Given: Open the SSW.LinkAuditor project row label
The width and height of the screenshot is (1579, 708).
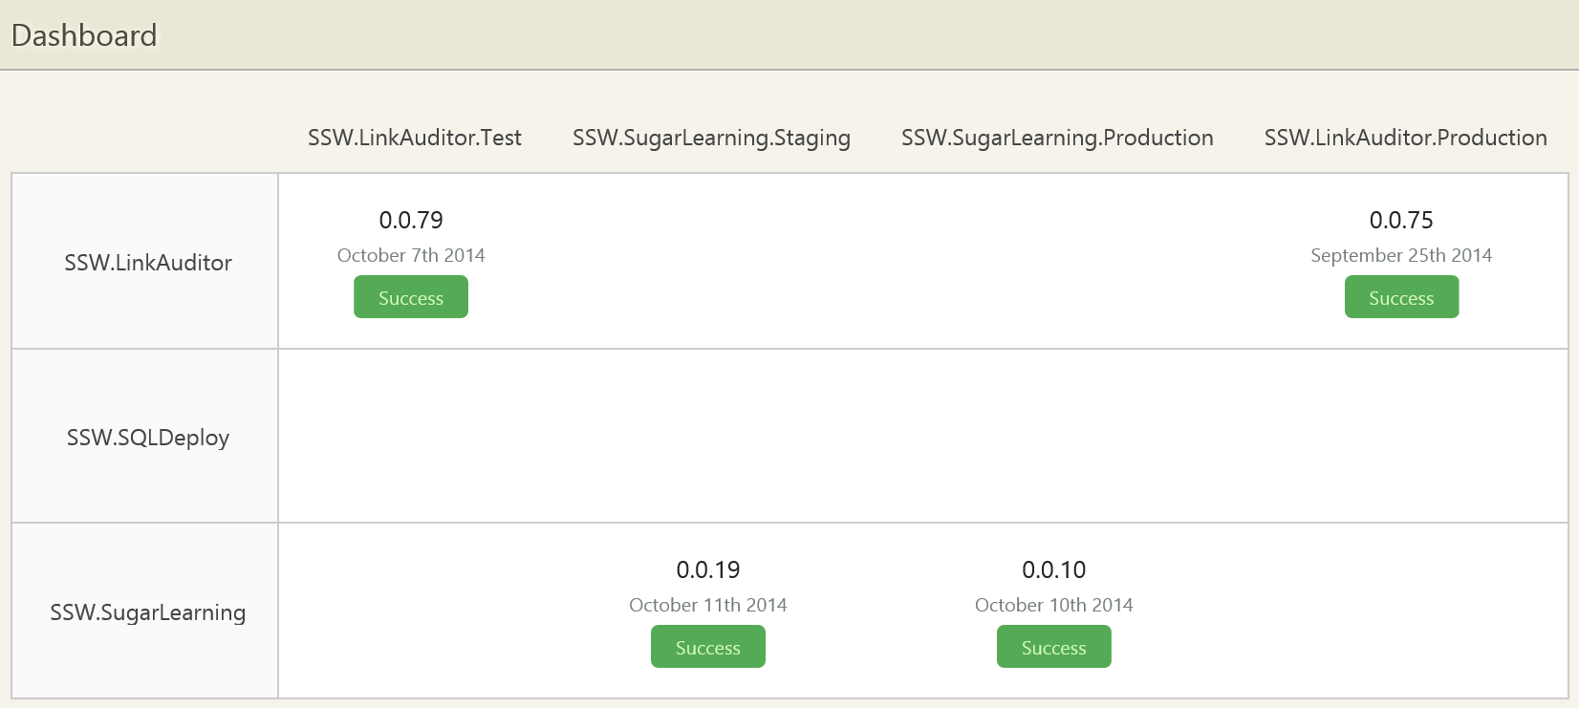Looking at the screenshot, I should tap(148, 263).
